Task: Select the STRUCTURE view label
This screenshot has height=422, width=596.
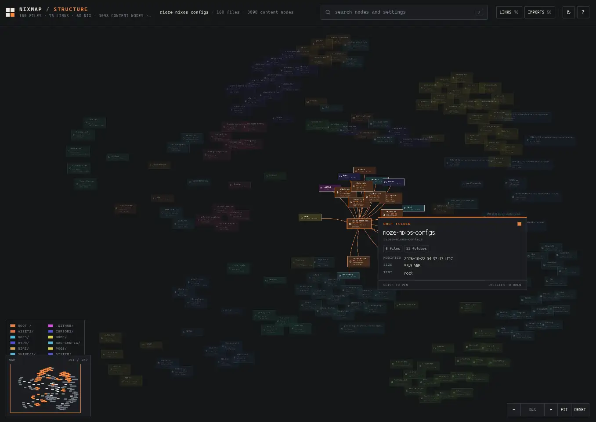Action: [71, 9]
